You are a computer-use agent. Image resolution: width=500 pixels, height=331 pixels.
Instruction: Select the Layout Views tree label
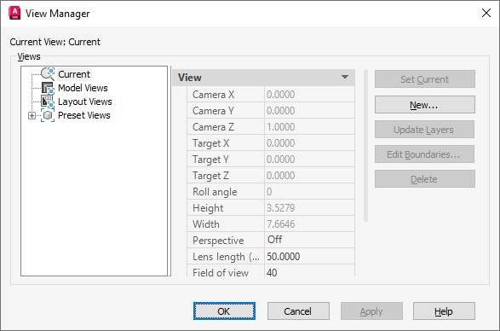point(85,102)
